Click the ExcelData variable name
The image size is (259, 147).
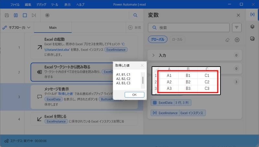tap(165, 103)
